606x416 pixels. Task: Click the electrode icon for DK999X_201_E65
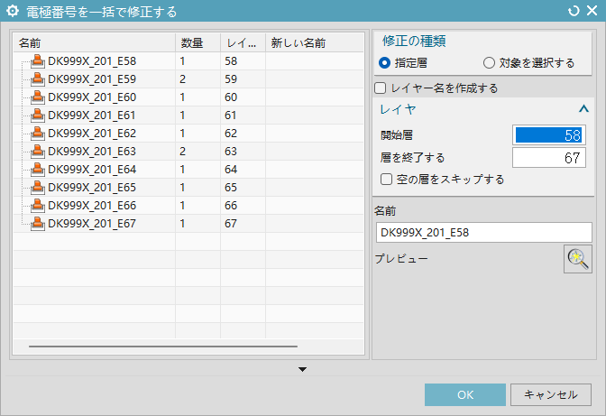coord(38,188)
